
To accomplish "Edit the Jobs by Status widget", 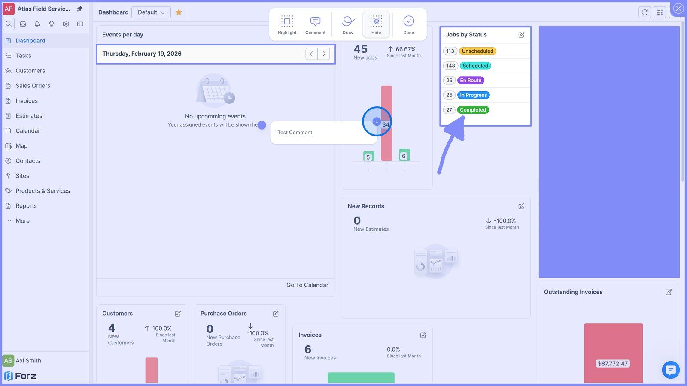I will point(521,35).
